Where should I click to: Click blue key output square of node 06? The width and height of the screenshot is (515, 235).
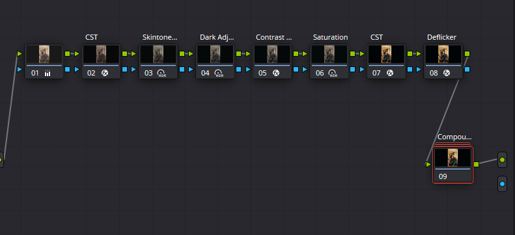[353, 69]
